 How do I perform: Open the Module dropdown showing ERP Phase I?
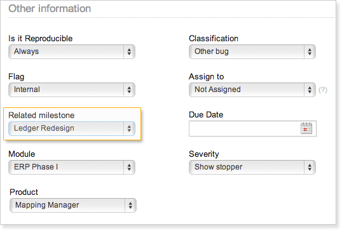72,167
